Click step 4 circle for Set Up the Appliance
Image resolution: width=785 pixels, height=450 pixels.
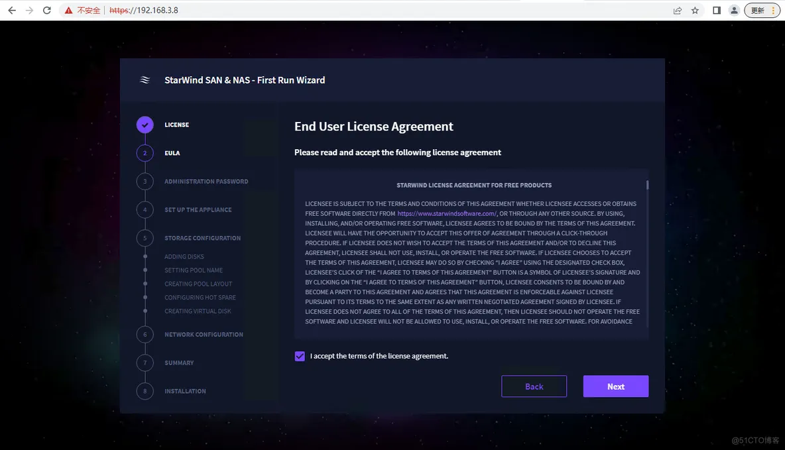click(x=145, y=209)
